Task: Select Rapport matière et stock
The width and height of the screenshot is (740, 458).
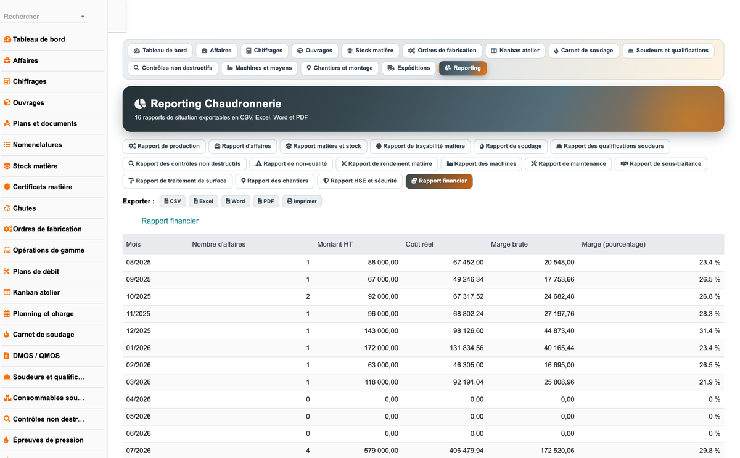Action: (324, 146)
